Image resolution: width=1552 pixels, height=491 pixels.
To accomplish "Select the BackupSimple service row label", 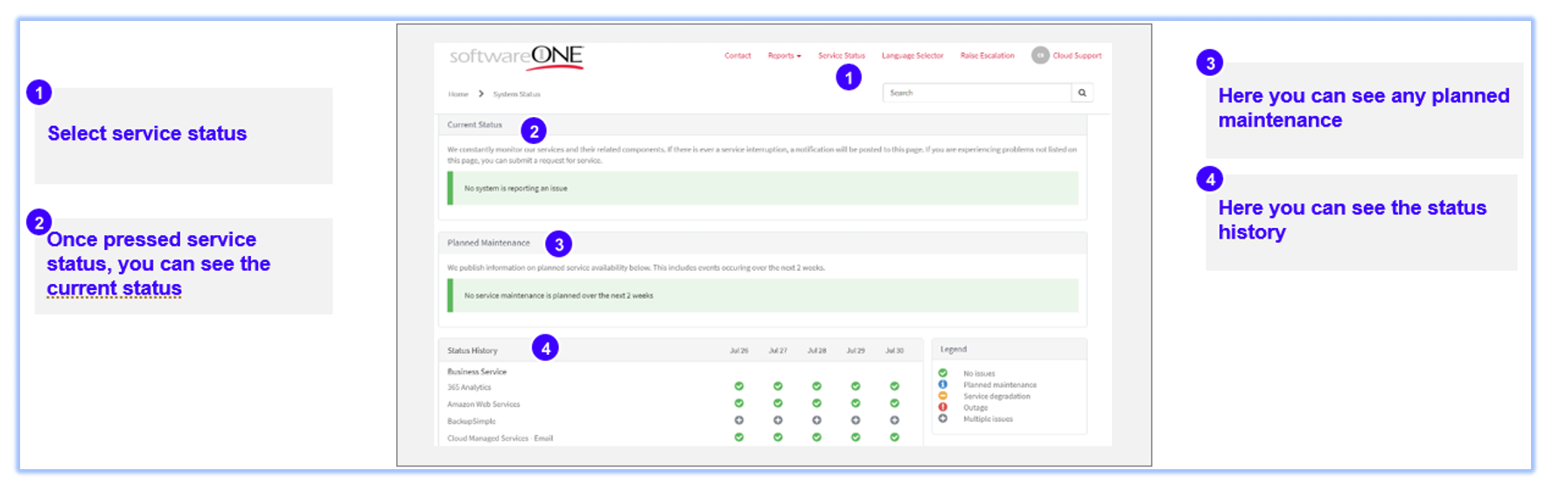I will pos(472,421).
